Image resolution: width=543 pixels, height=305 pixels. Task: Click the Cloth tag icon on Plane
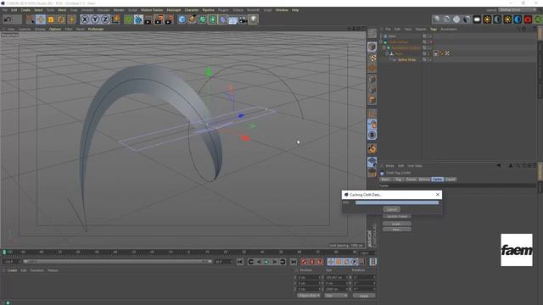point(435,53)
